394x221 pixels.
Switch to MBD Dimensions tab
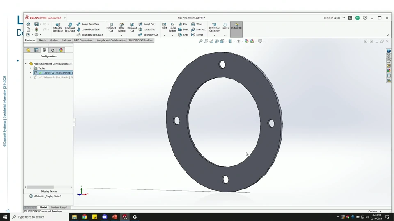tap(83, 41)
